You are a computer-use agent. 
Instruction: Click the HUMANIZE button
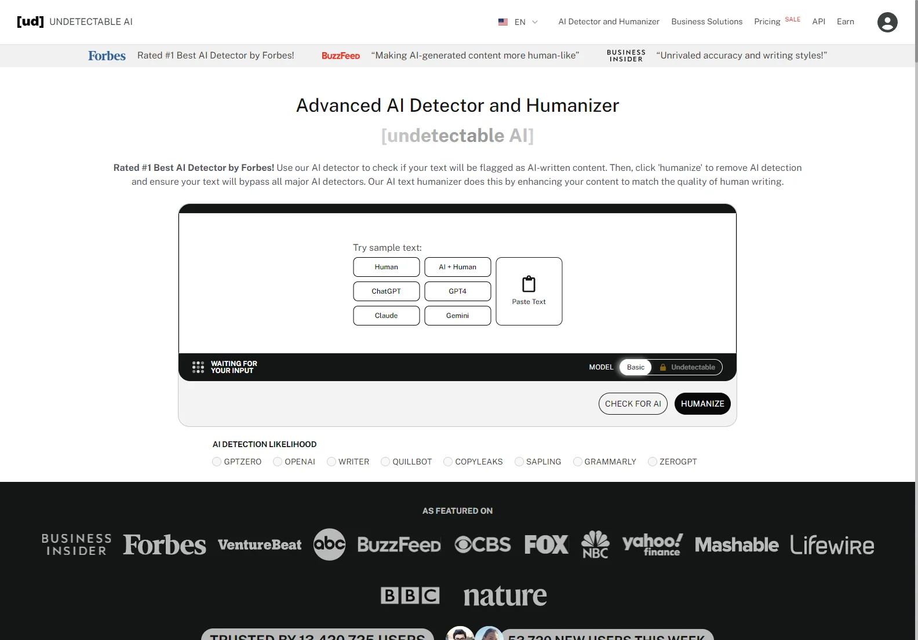702,404
